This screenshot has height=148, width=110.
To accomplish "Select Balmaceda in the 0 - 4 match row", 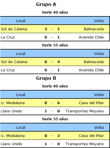I will click(x=94, y=62).
